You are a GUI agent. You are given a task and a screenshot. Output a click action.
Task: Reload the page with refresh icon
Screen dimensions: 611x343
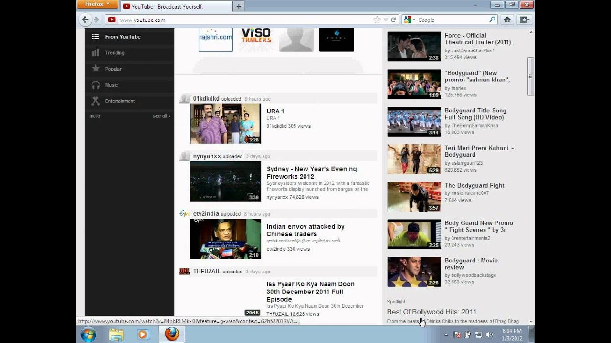tap(393, 20)
